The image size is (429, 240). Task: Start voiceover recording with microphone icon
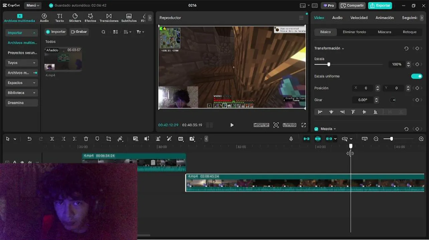pos(291,139)
